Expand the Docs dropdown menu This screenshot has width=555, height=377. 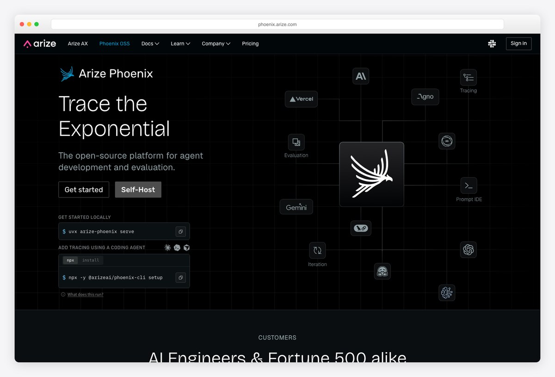(x=150, y=43)
